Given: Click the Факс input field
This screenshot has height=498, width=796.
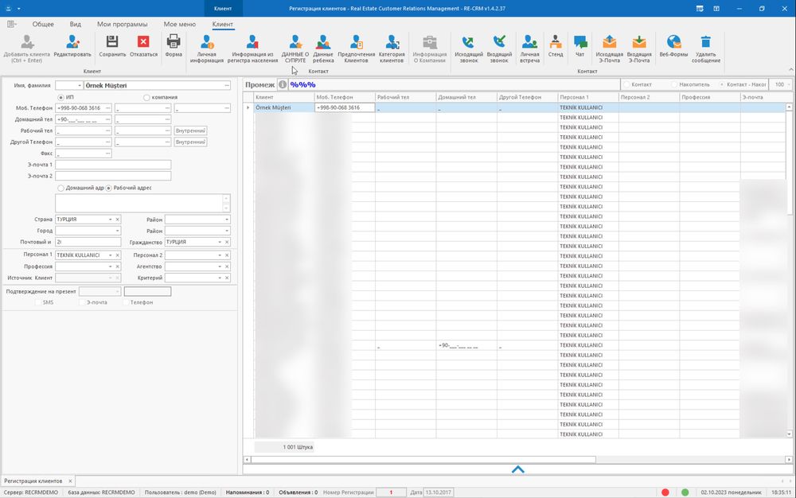Looking at the screenshot, I should (x=84, y=154).
